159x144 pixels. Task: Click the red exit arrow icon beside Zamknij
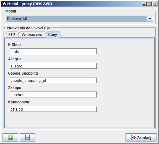pos(133,137)
